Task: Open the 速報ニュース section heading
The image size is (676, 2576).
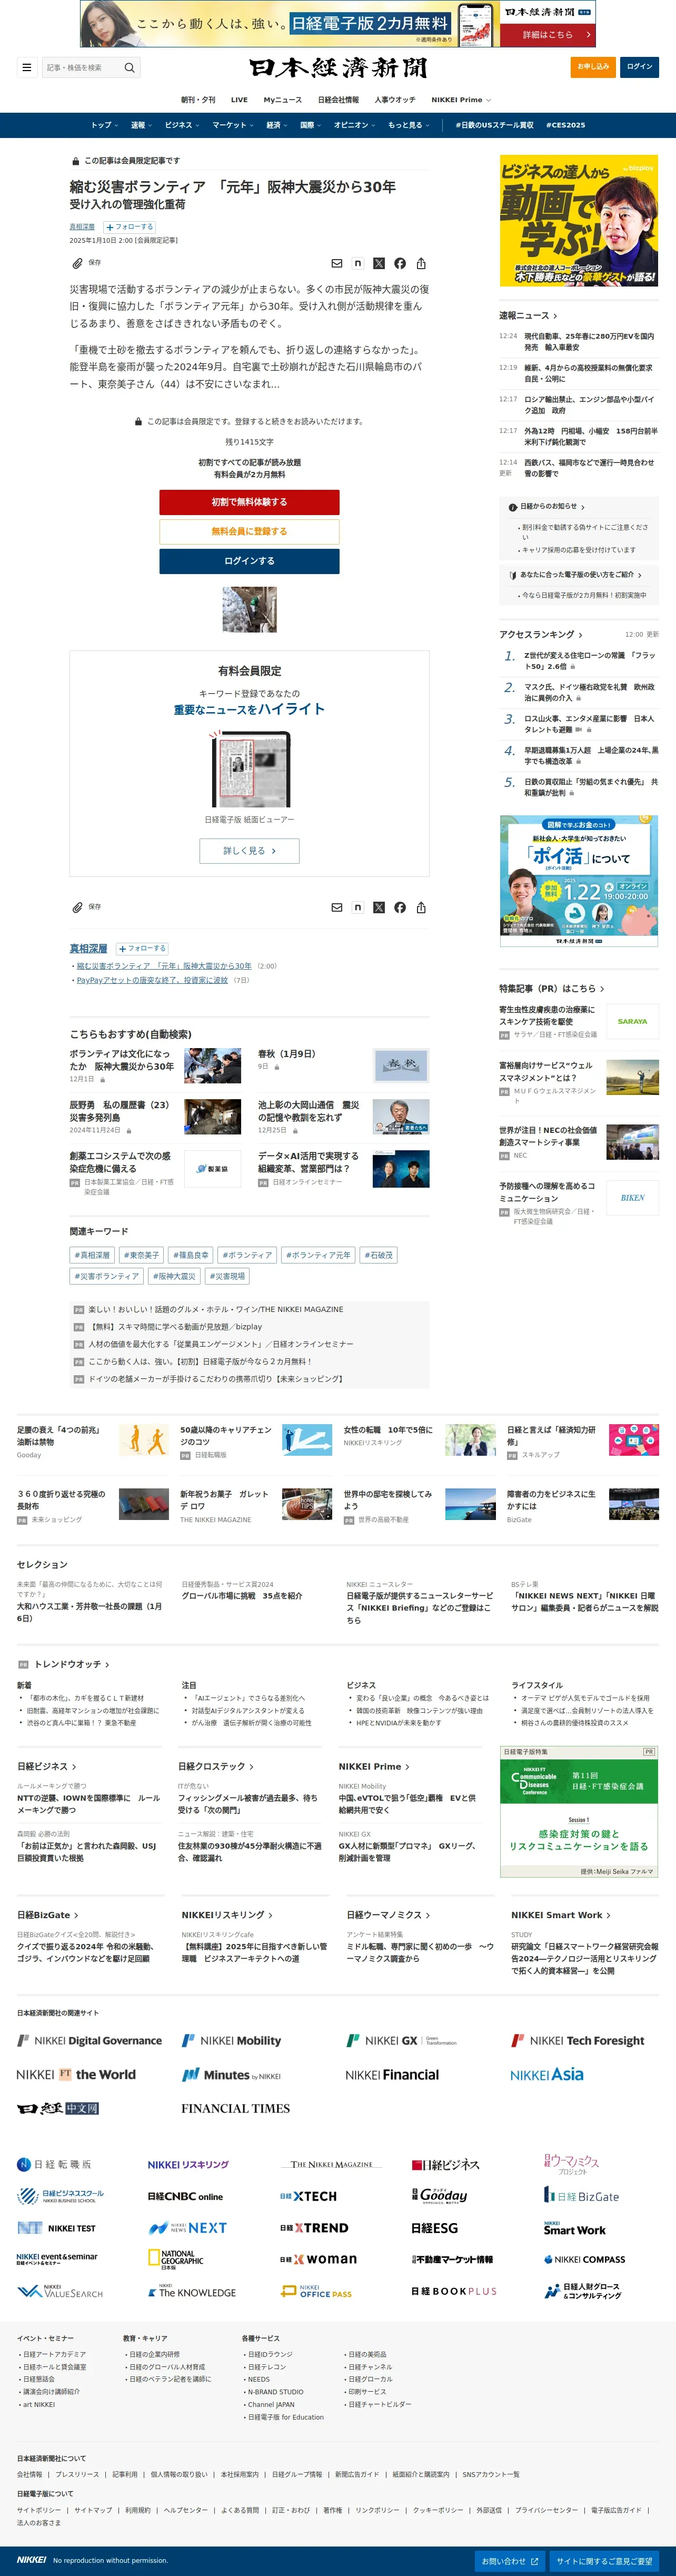Action: coord(528,315)
